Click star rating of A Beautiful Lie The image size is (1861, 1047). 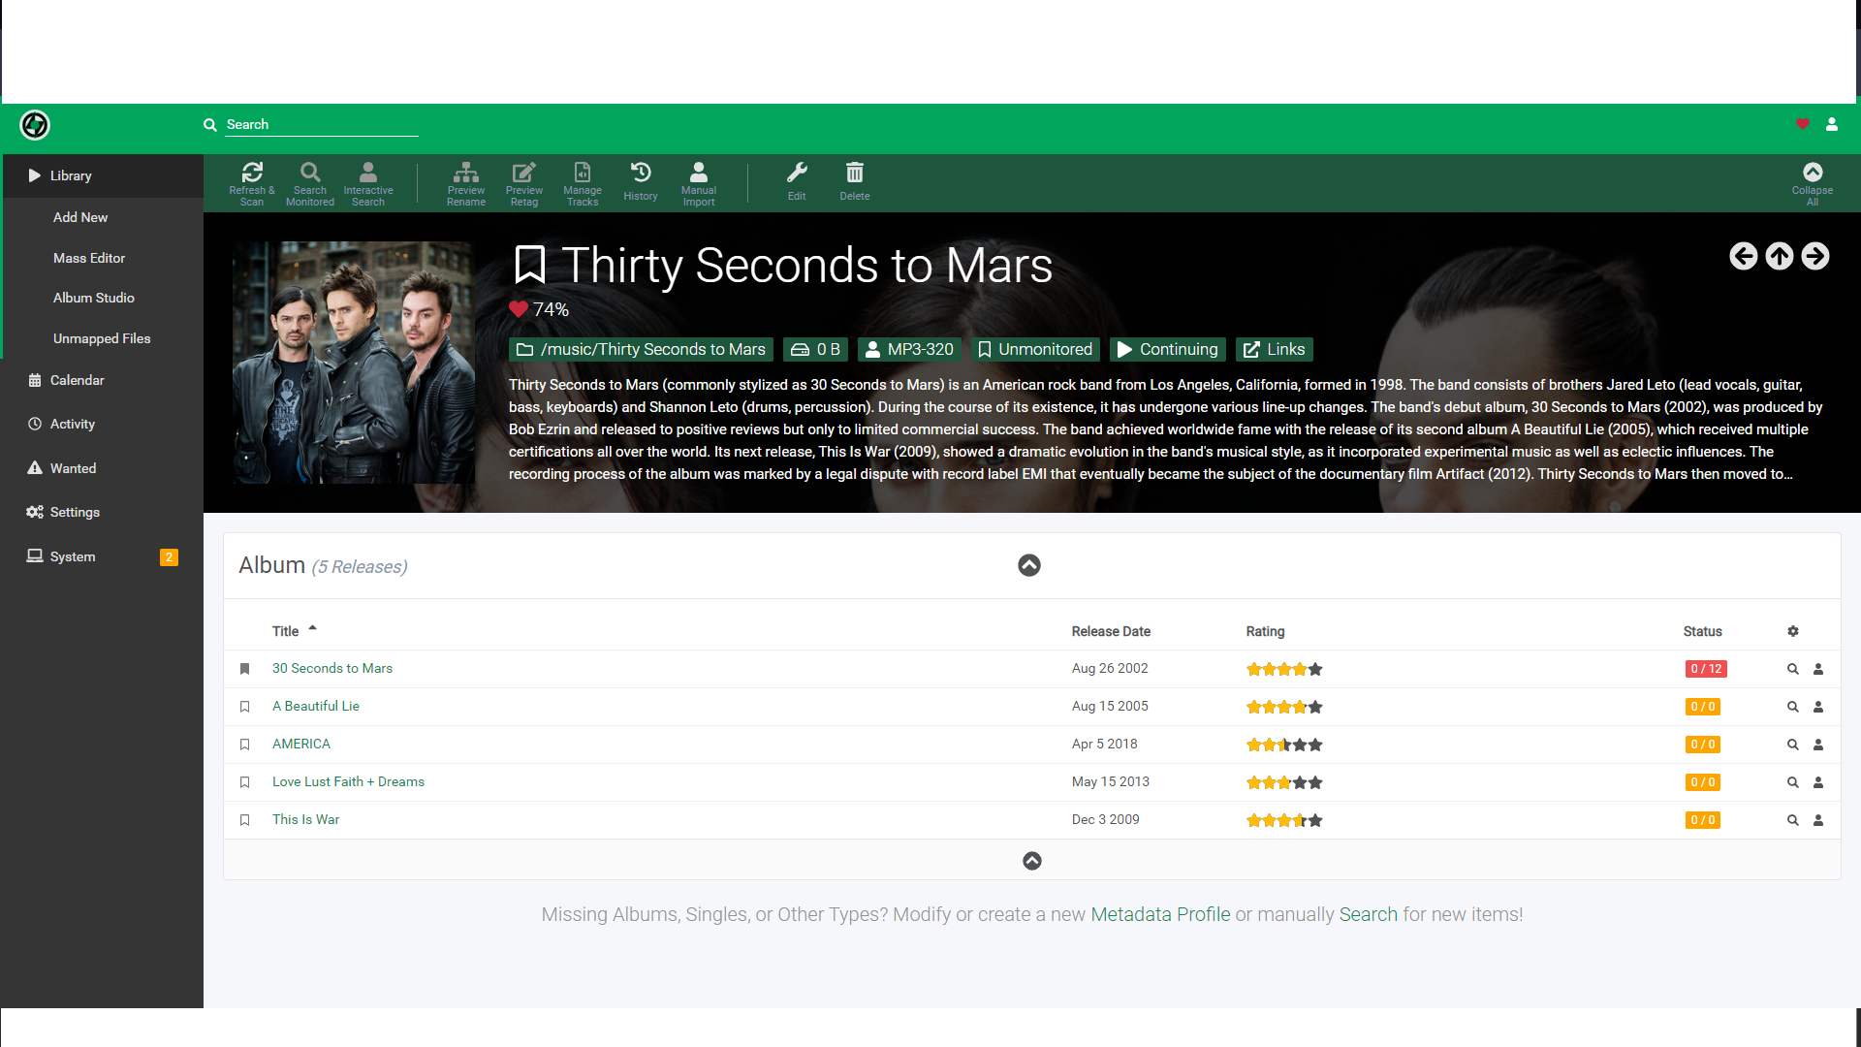point(1284,707)
